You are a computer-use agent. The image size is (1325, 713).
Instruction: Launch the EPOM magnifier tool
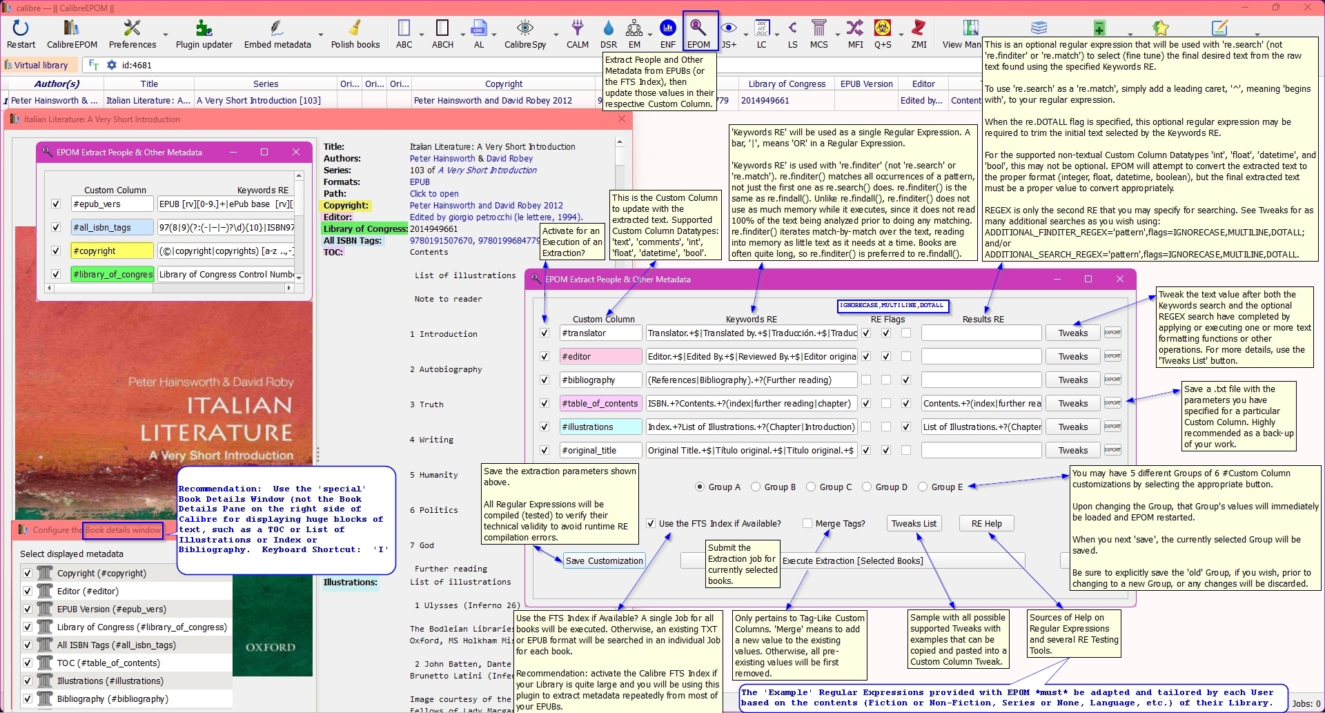[x=698, y=28]
